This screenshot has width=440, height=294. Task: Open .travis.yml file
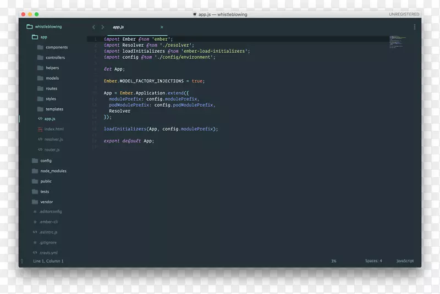(x=45, y=253)
